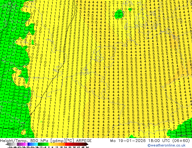Click the 'ARPEGE' model name label
Image resolution: width=192 pixels, height=148 pixels.
84,141
